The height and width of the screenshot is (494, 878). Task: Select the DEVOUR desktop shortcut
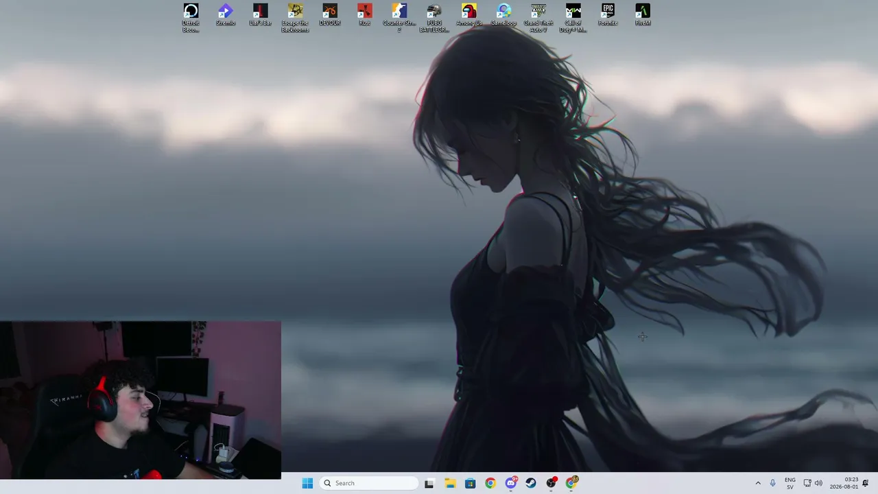pyautogui.click(x=330, y=15)
